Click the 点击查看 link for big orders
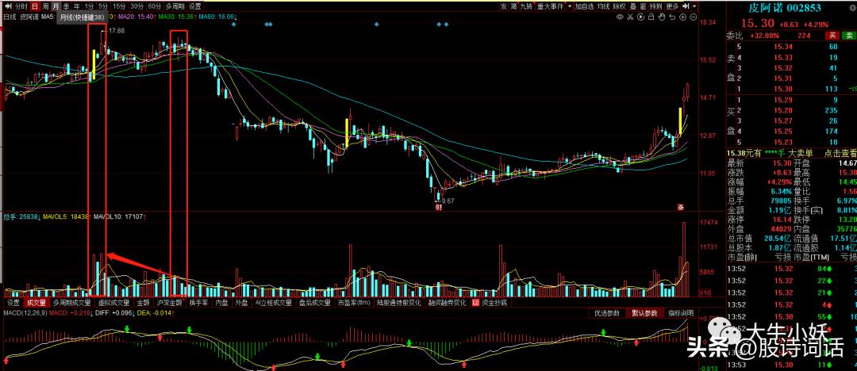This screenshot has width=857, height=371. (840, 153)
